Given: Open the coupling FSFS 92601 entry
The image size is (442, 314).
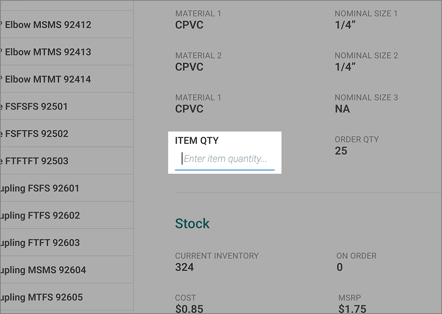Looking at the screenshot, I should [67, 188].
